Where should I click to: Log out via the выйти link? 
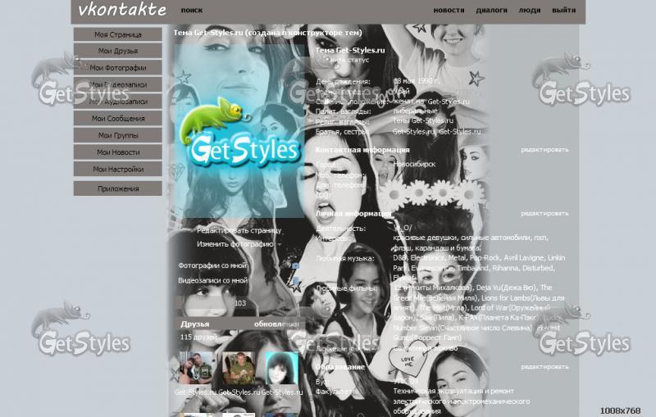[x=563, y=10]
